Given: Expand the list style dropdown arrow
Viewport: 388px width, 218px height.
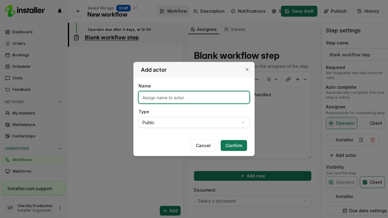Looking at the screenshot, I should [x=276, y=79].
